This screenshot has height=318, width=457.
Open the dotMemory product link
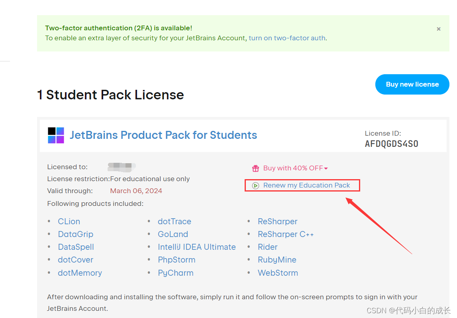pos(80,273)
